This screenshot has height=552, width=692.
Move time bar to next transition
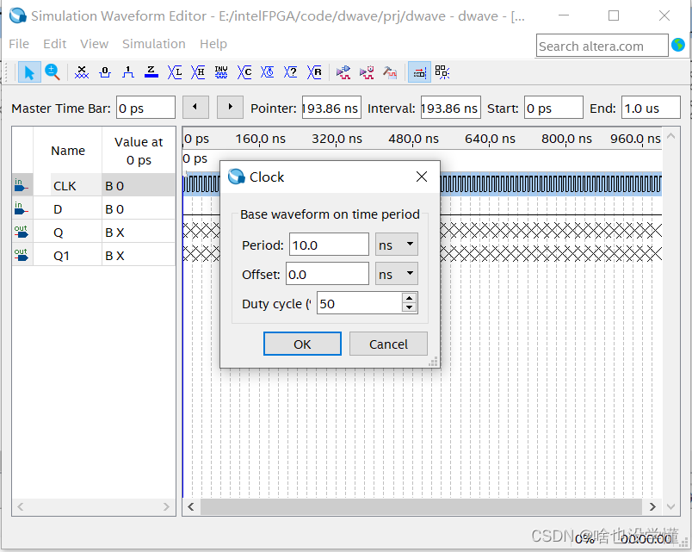click(x=230, y=107)
